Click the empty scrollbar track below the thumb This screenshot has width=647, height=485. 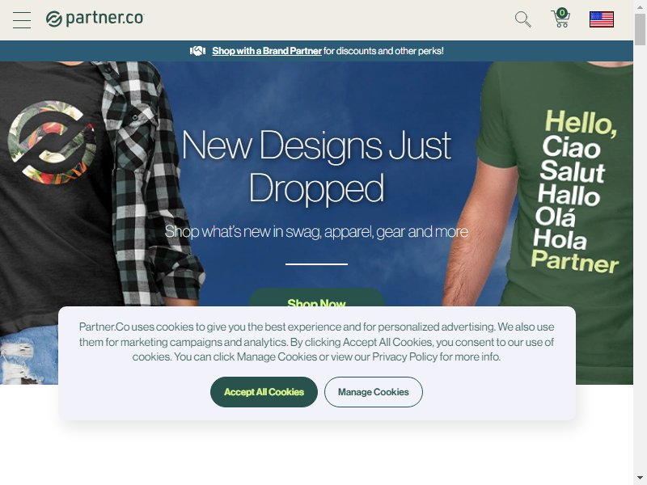[x=640, y=258]
